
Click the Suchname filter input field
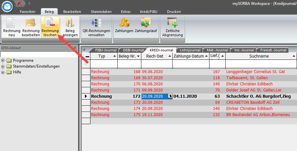click(261, 64)
